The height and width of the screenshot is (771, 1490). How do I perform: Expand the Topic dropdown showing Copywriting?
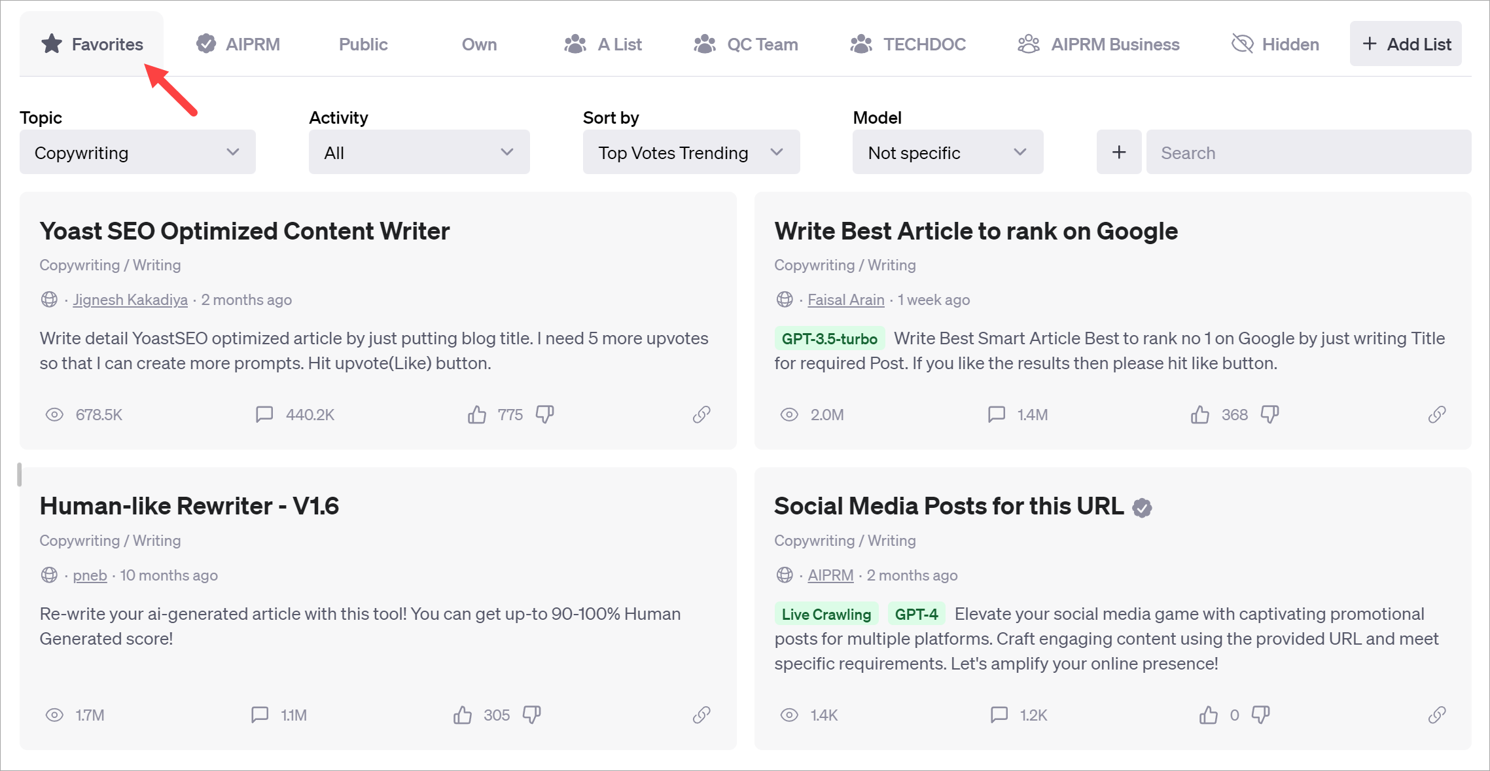pos(137,152)
